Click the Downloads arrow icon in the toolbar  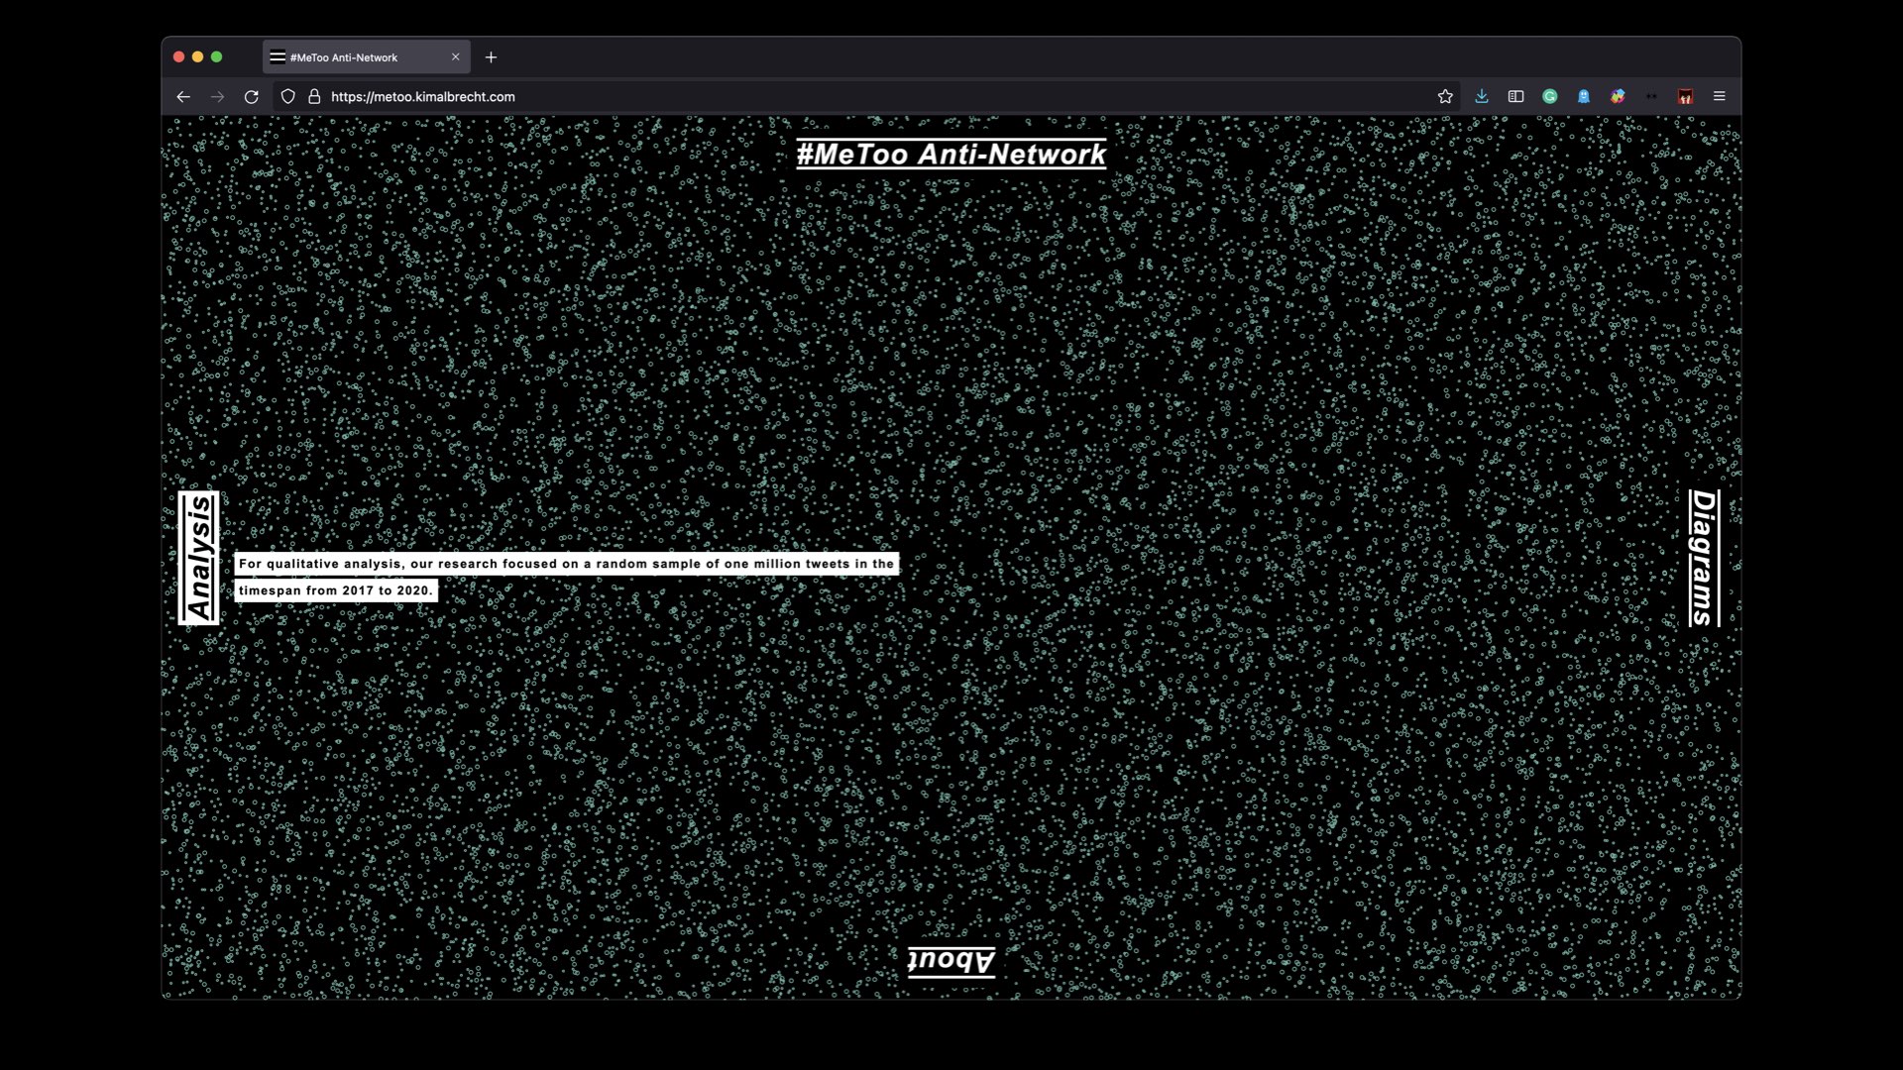1482,96
